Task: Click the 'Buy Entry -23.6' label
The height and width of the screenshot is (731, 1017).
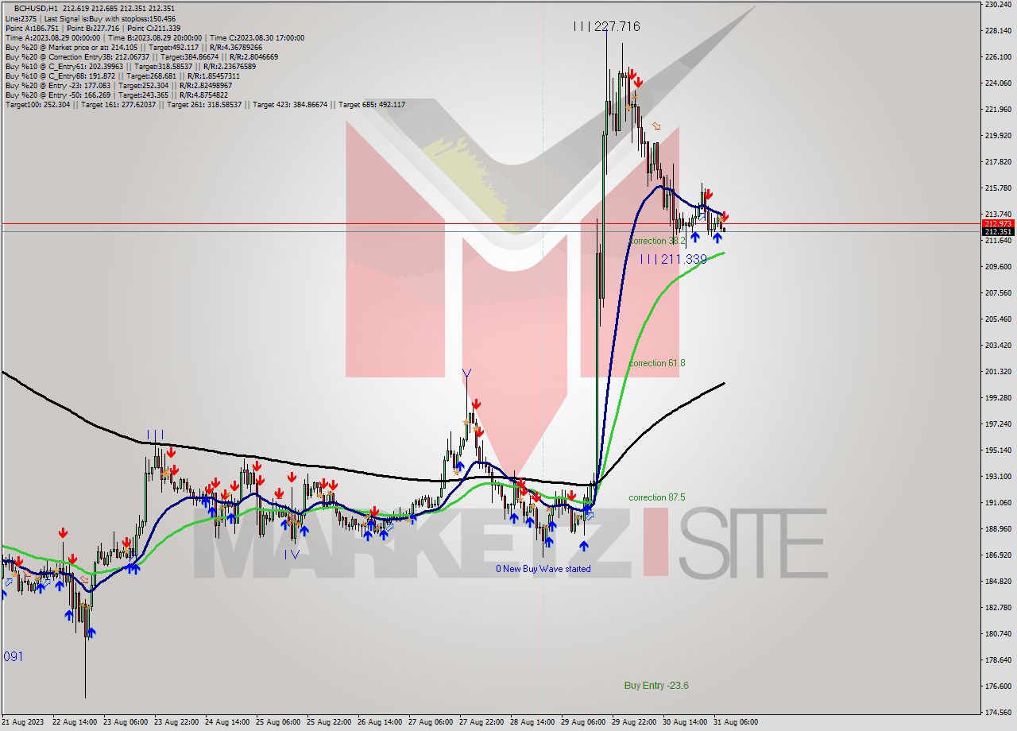Action: pyautogui.click(x=656, y=685)
